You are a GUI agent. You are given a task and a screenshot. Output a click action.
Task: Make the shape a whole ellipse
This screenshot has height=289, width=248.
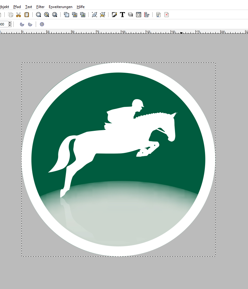click(x=42, y=24)
